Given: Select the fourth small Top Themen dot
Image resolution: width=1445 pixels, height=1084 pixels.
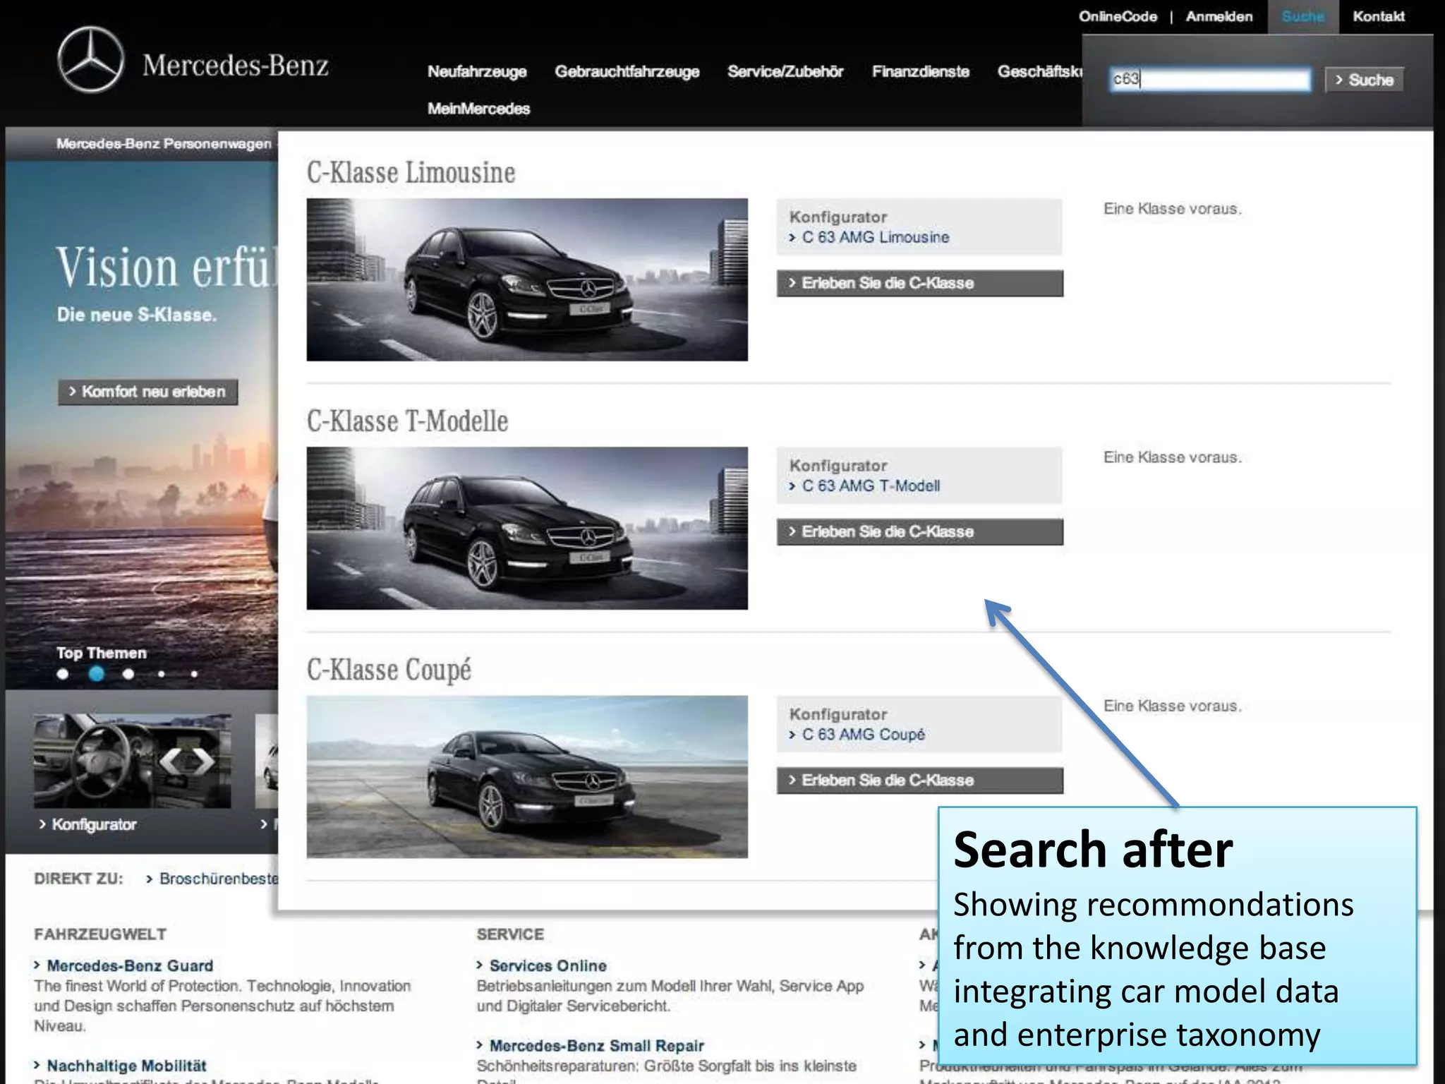Looking at the screenshot, I should 162,674.
